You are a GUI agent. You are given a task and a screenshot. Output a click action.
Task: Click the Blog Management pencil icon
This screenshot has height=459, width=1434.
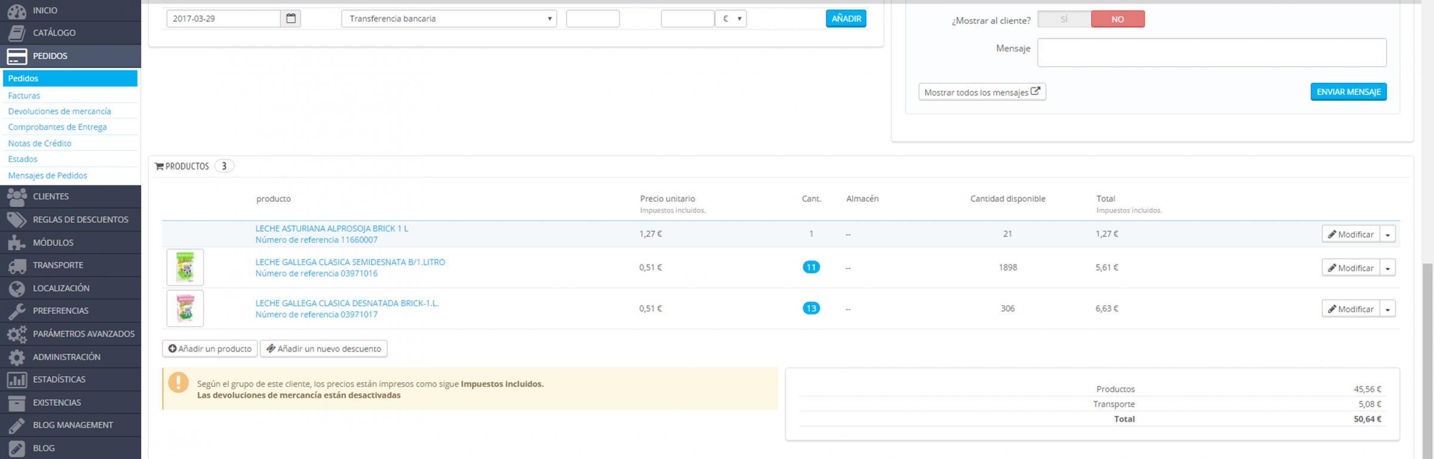17,426
